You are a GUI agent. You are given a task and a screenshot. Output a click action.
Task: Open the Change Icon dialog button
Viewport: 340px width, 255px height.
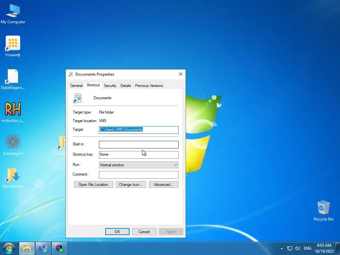pyautogui.click(x=131, y=185)
